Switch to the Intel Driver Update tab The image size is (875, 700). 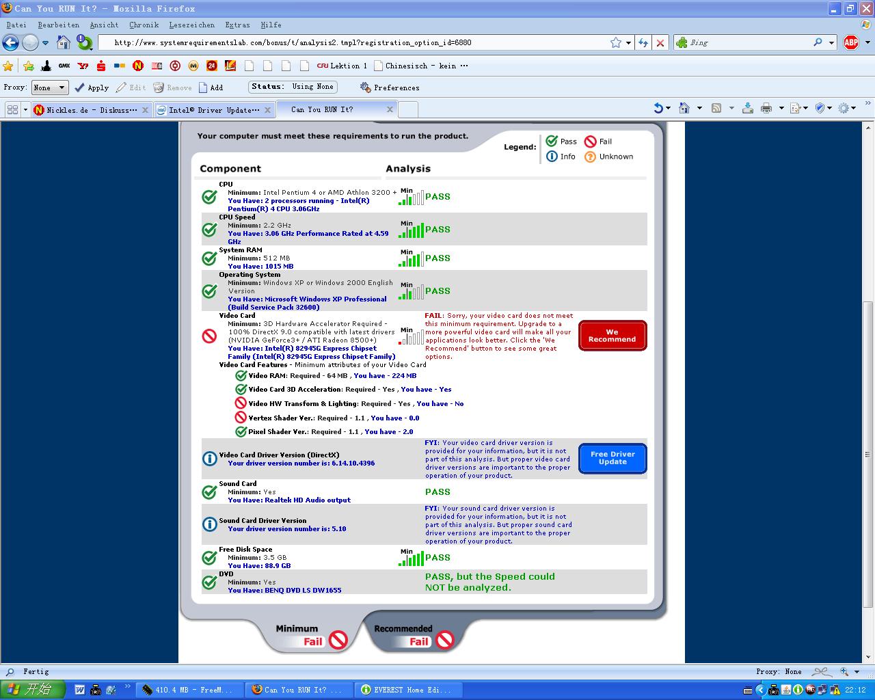[x=213, y=109]
